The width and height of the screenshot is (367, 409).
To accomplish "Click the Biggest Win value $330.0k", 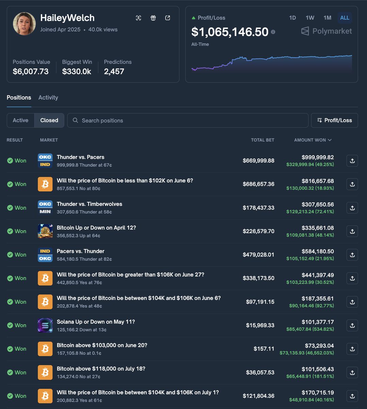I will (x=77, y=72).
